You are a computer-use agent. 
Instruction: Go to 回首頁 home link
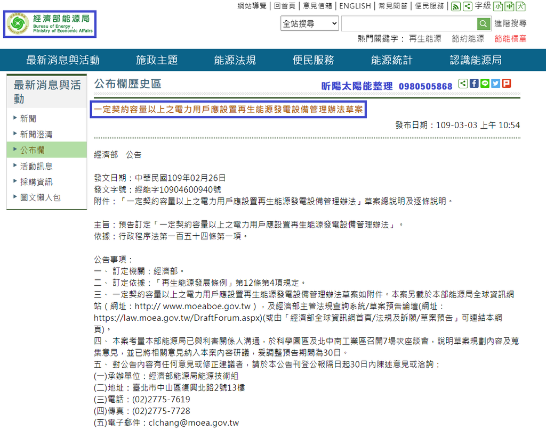pyautogui.click(x=285, y=6)
